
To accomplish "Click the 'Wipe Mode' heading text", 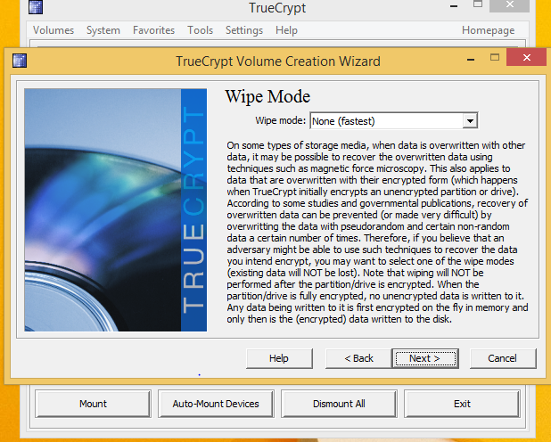I will click(267, 96).
